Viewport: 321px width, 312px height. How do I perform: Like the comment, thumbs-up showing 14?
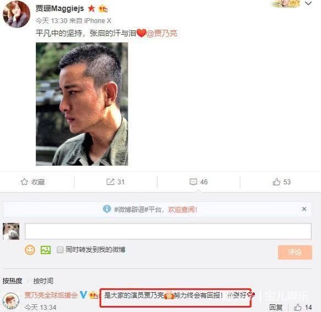[298, 307]
